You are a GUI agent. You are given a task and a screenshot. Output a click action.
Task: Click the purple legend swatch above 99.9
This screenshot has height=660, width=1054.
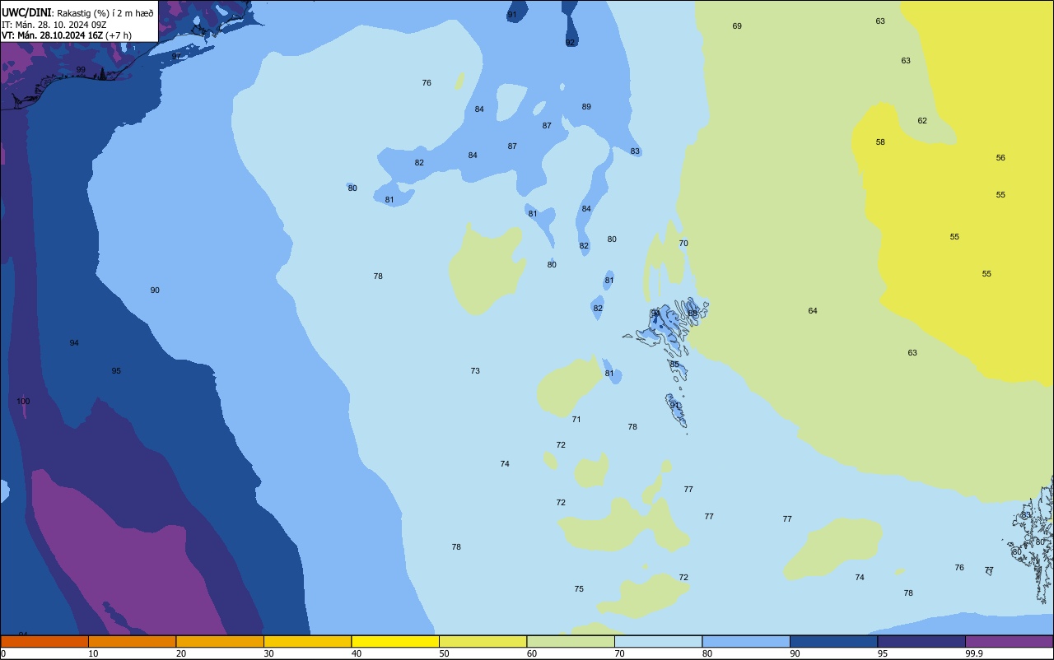[1009, 641]
